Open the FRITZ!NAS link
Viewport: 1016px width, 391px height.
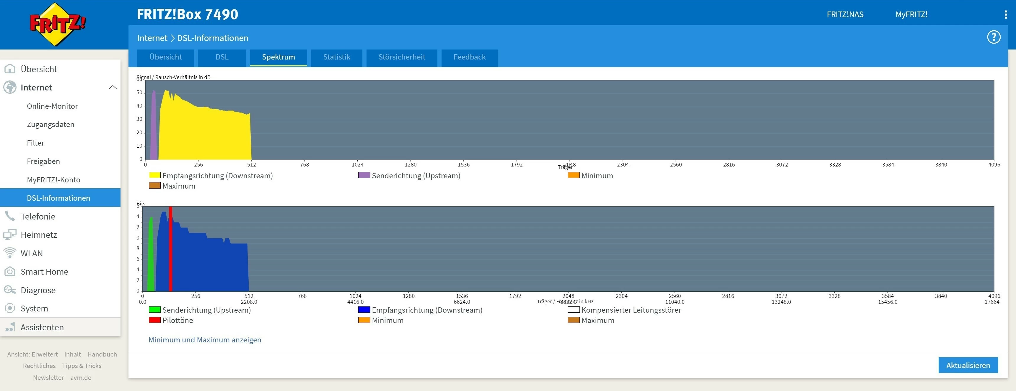click(x=845, y=14)
